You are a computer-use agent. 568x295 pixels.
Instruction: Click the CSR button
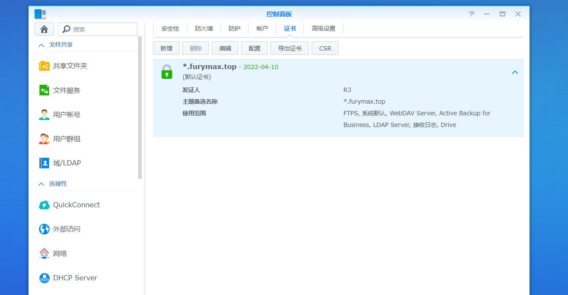click(x=325, y=48)
